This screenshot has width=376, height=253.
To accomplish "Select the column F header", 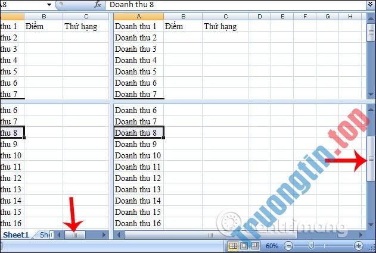I will 305,17.
